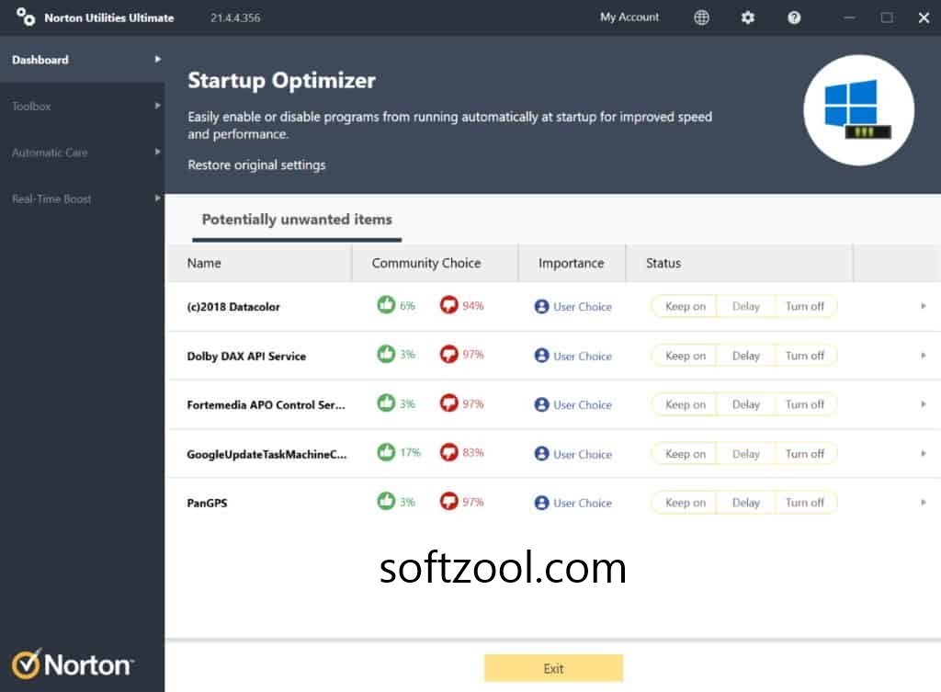The width and height of the screenshot is (941, 692).
Task: Open Automatic Care in the sidebar
Action: [83, 153]
